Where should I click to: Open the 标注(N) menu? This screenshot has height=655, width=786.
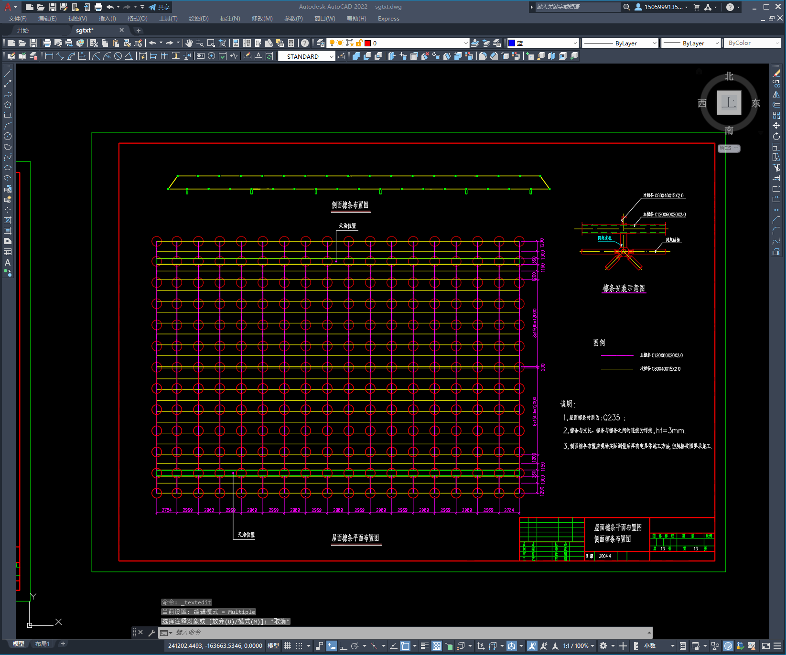(230, 19)
